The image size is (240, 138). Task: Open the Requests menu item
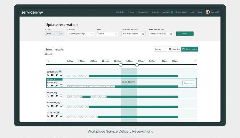(x=155, y=12)
